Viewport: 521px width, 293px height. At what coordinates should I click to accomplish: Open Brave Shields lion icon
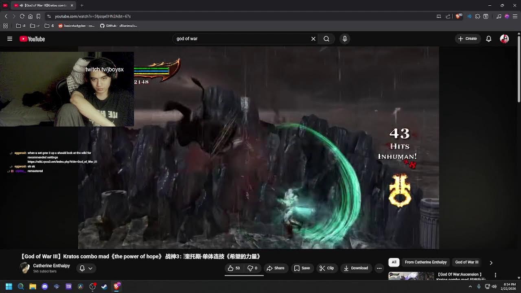(x=458, y=16)
